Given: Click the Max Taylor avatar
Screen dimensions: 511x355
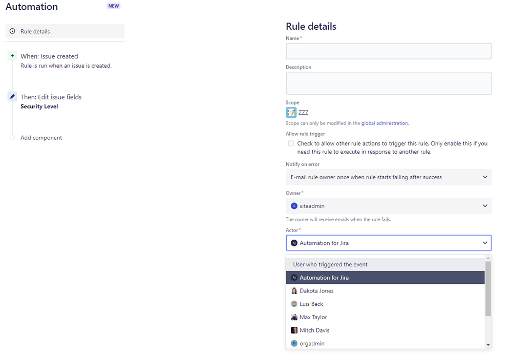Looking at the screenshot, I should [294, 317].
